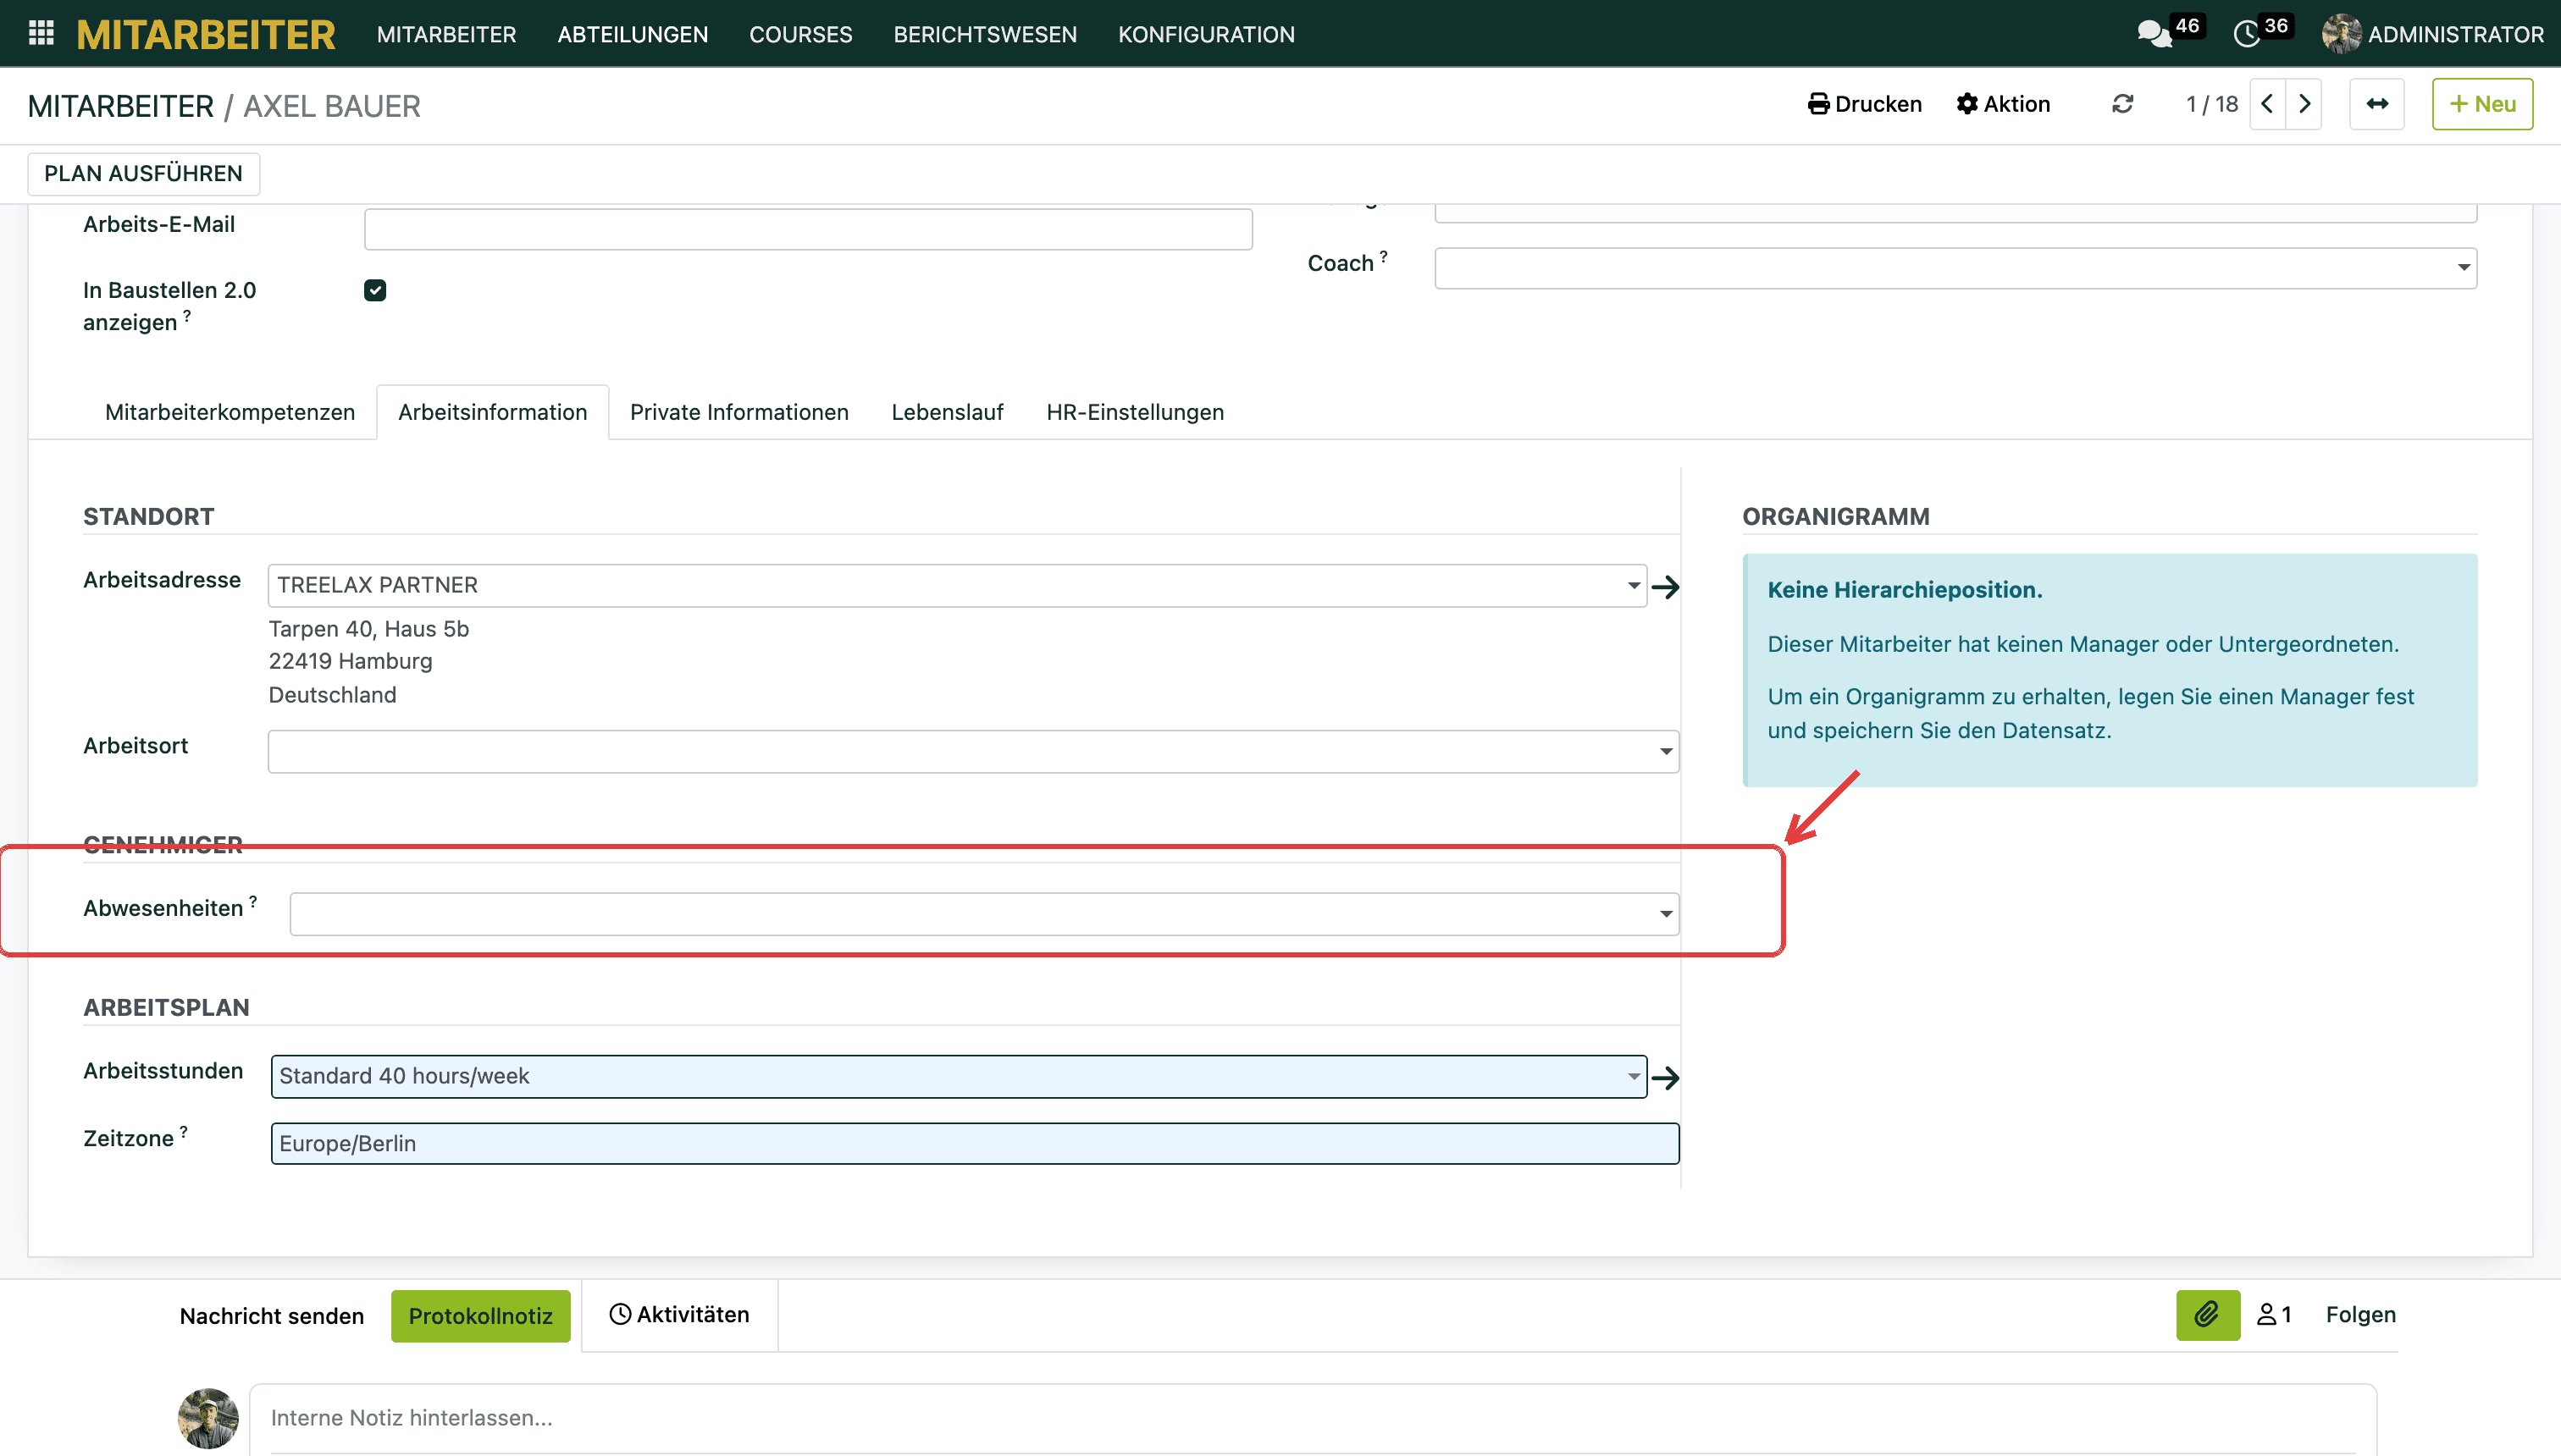Open the Berichtswesen menu
The height and width of the screenshot is (1456, 2561).
(x=986, y=34)
